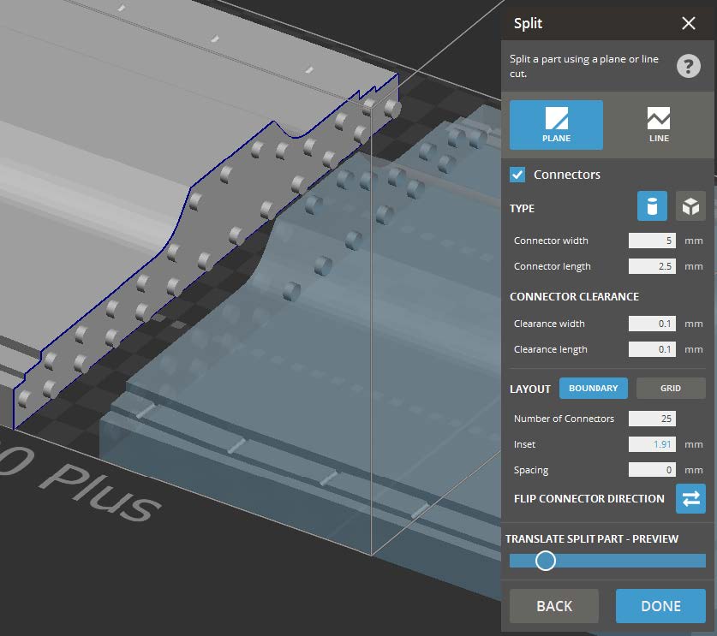Select the Grid layout option

pos(671,388)
